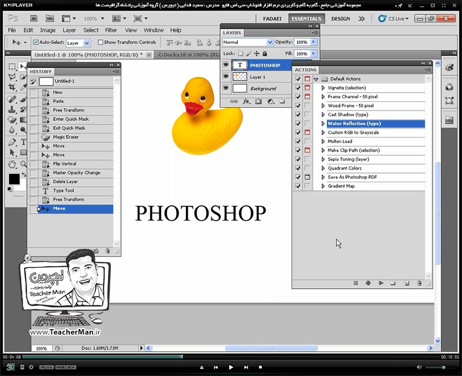Uncheck Water Reflection (type) action checkbox
Viewport: 462px width, 376px height.
(x=298, y=123)
